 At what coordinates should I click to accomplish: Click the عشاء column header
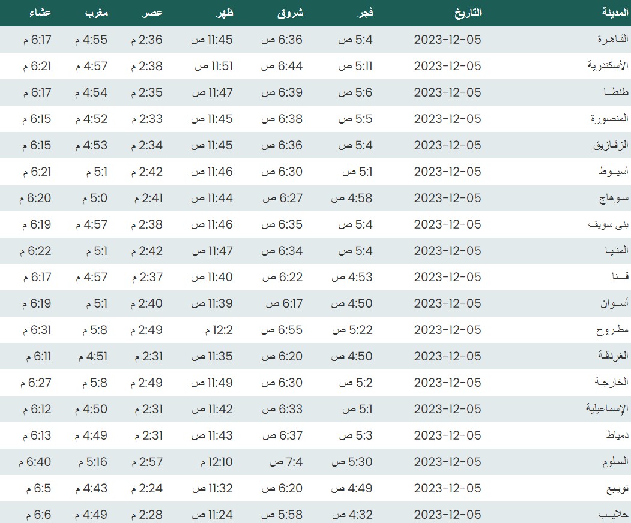pyautogui.click(x=40, y=13)
